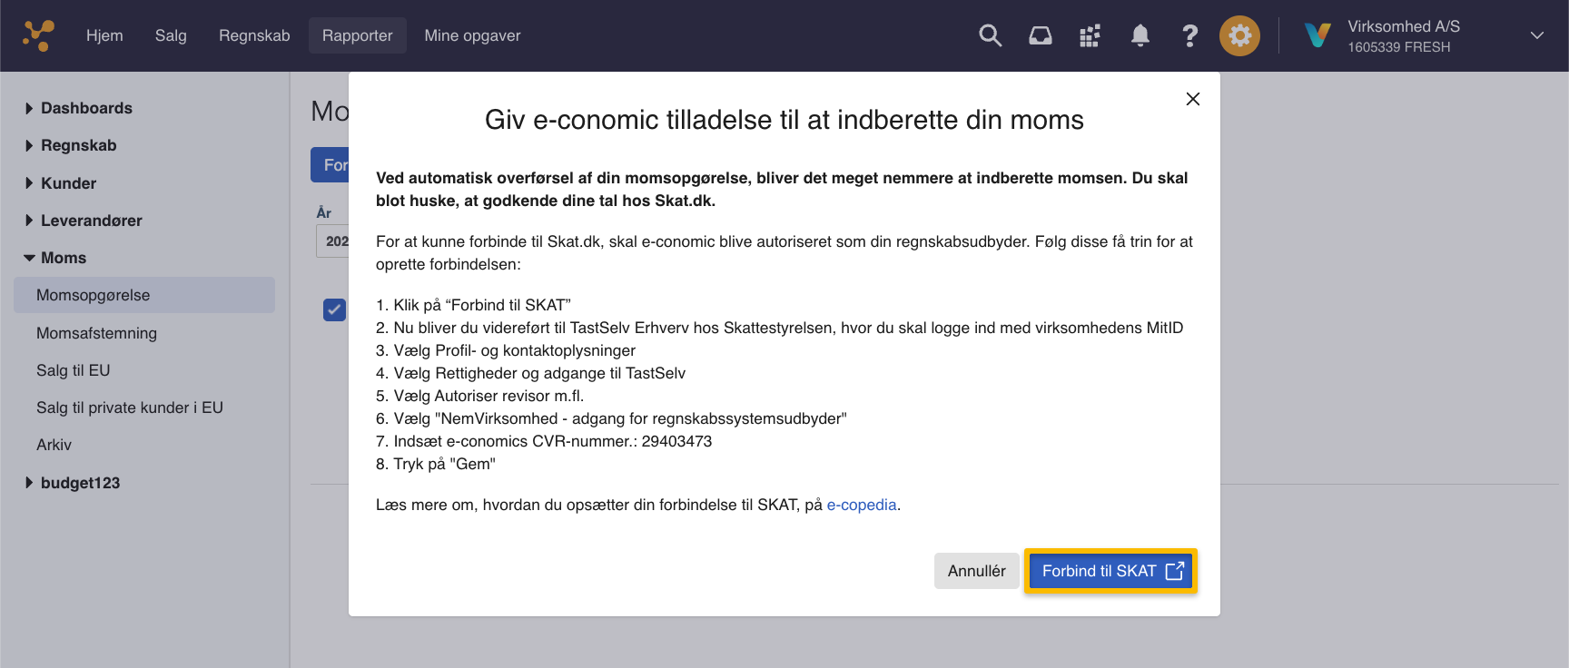This screenshot has width=1569, height=668.
Task: Open the search magnifier icon
Action: (990, 35)
